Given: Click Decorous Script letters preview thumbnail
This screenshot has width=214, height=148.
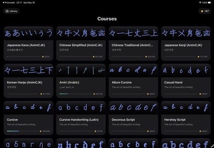Looking at the screenshot, I should click(133, 108).
